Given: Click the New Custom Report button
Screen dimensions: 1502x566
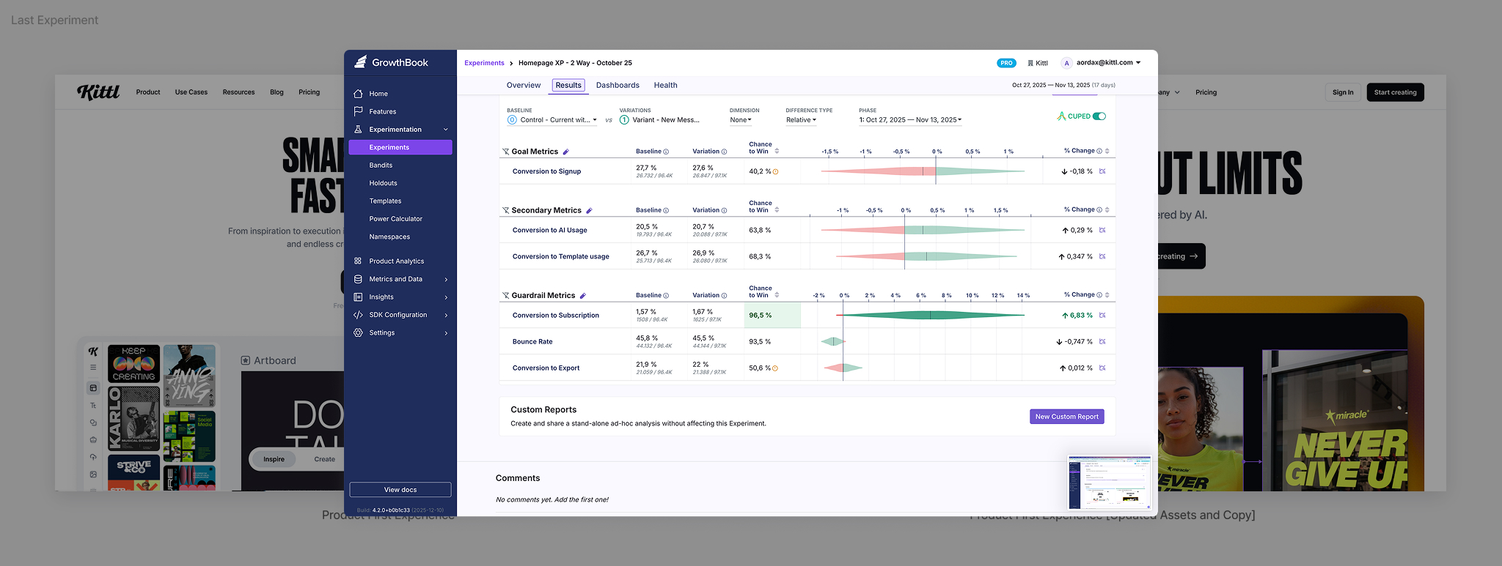Looking at the screenshot, I should (x=1066, y=417).
